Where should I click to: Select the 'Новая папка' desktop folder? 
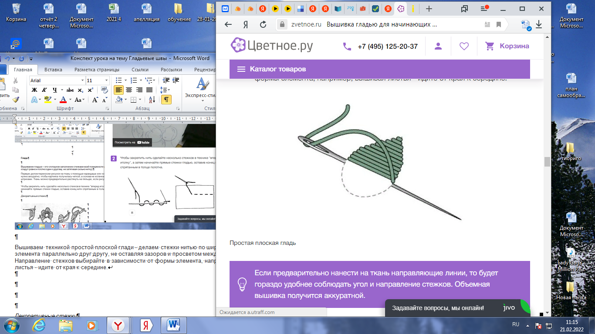(x=570, y=291)
